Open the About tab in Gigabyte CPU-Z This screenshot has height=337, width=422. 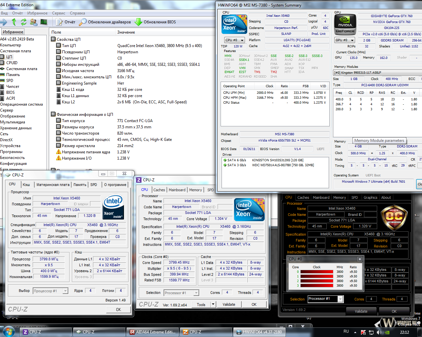pyautogui.click(x=386, y=197)
